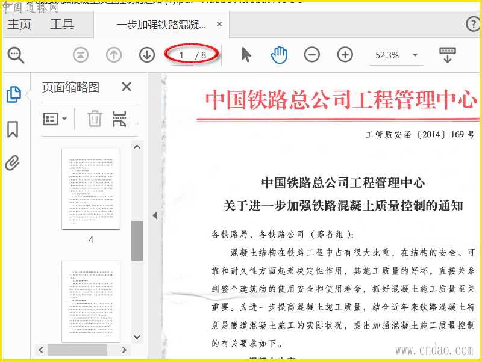Switch to the 工具 tab
The height and width of the screenshot is (361, 482).
coord(62,24)
